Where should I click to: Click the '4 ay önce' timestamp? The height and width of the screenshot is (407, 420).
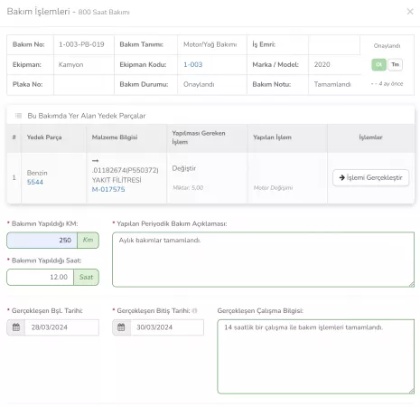coord(391,84)
